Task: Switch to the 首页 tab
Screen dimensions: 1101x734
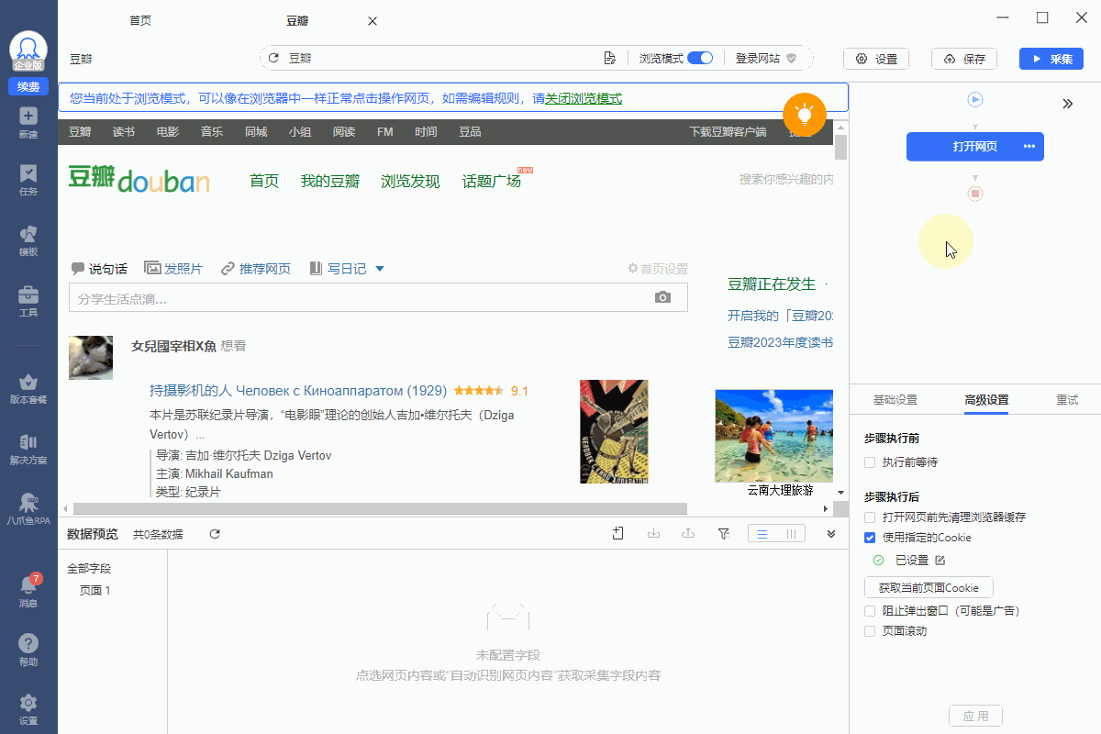Action: pyautogui.click(x=140, y=21)
